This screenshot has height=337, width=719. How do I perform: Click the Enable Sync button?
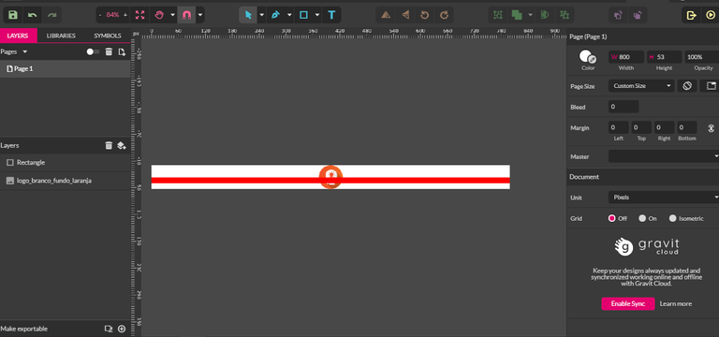[x=628, y=303]
